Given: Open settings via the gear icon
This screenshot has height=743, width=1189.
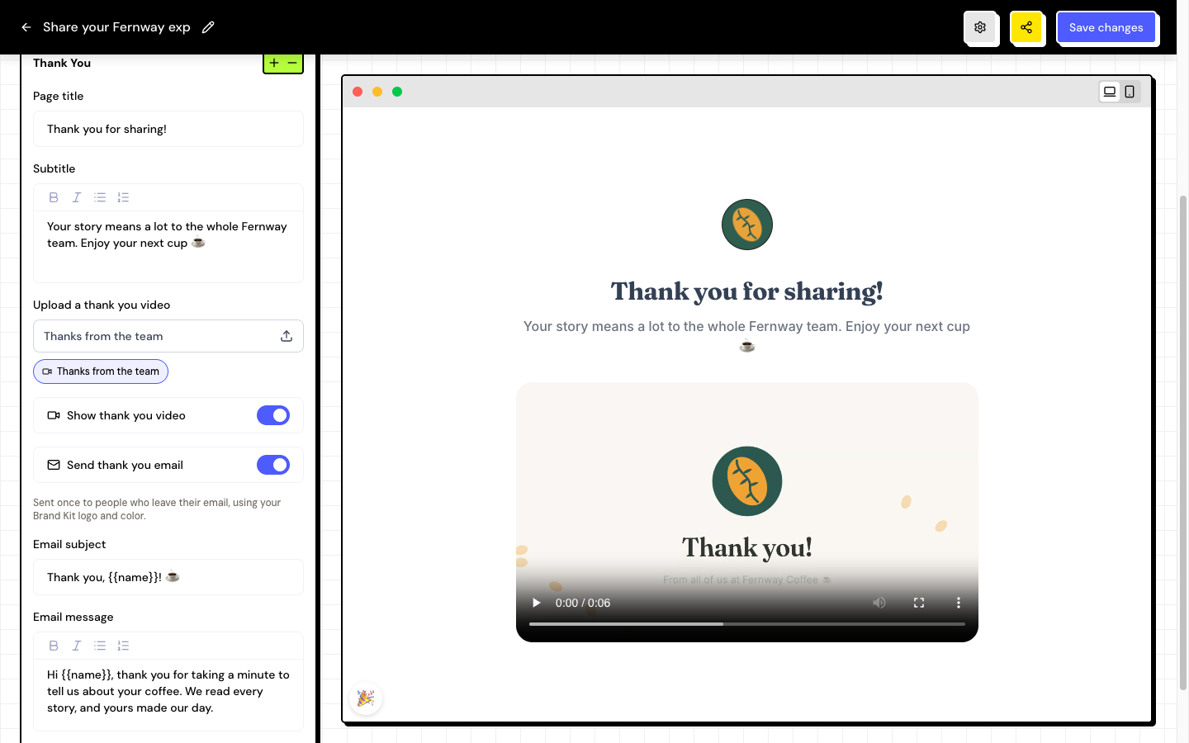Looking at the screenshot, I should click(980, 27).
